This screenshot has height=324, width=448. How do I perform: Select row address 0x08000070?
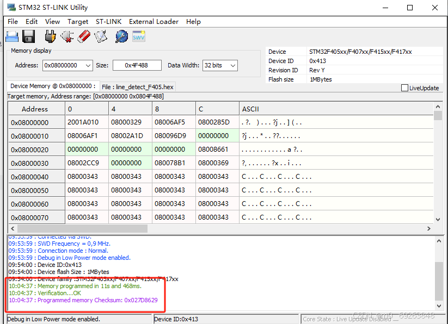point(36,217)
